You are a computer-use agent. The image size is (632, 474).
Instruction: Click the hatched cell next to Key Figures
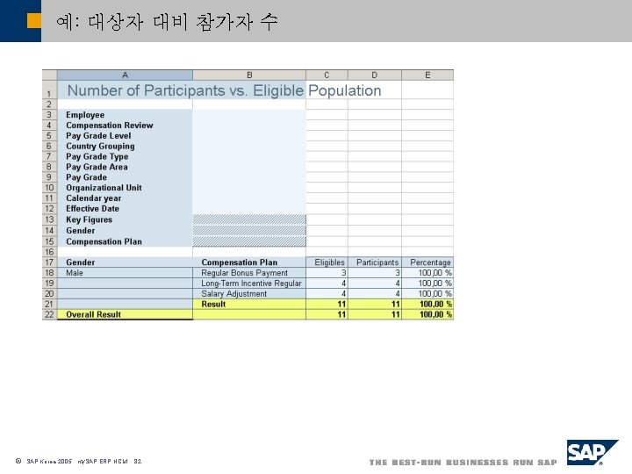click(249, 219)
